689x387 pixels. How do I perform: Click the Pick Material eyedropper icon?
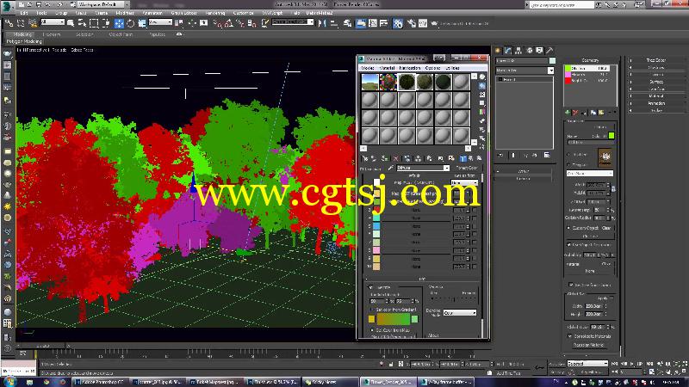click(391, 168)
